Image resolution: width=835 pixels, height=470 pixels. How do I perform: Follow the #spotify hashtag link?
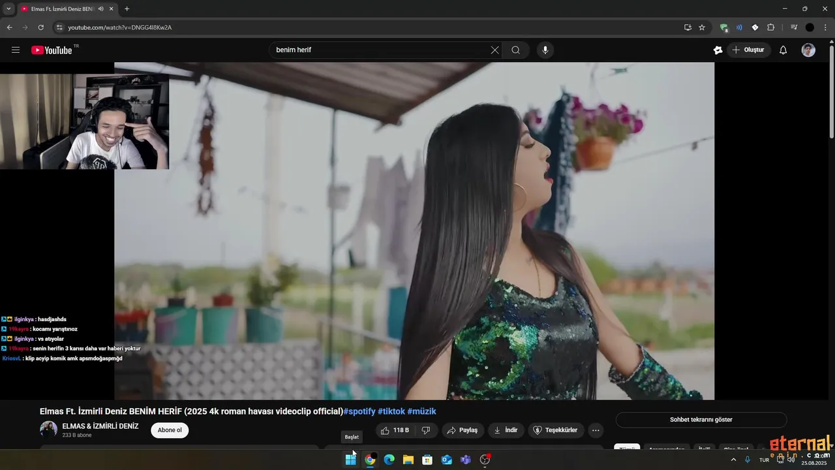(x=359, y=411)
